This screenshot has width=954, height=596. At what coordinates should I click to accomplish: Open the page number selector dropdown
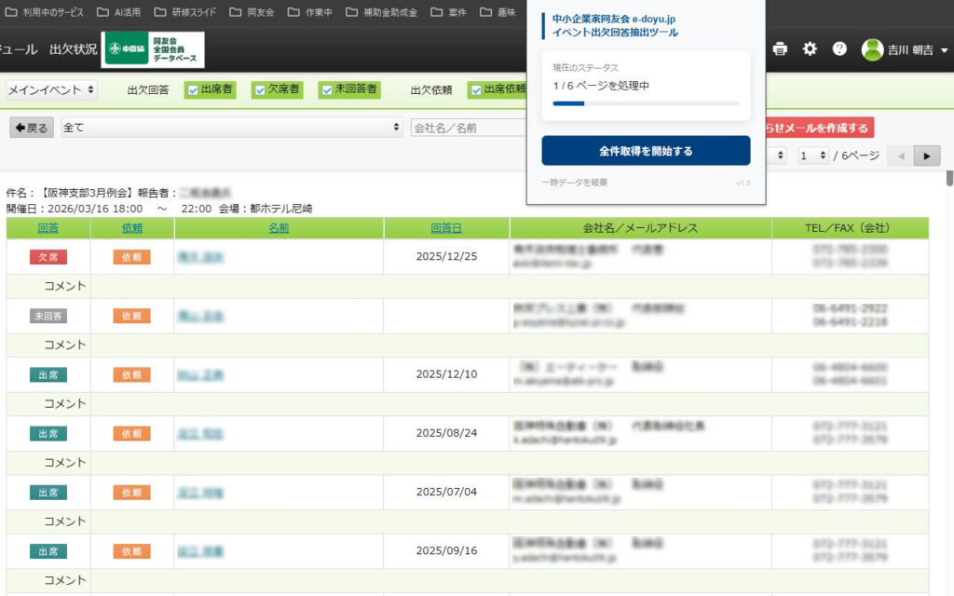[x=811, y=156]
